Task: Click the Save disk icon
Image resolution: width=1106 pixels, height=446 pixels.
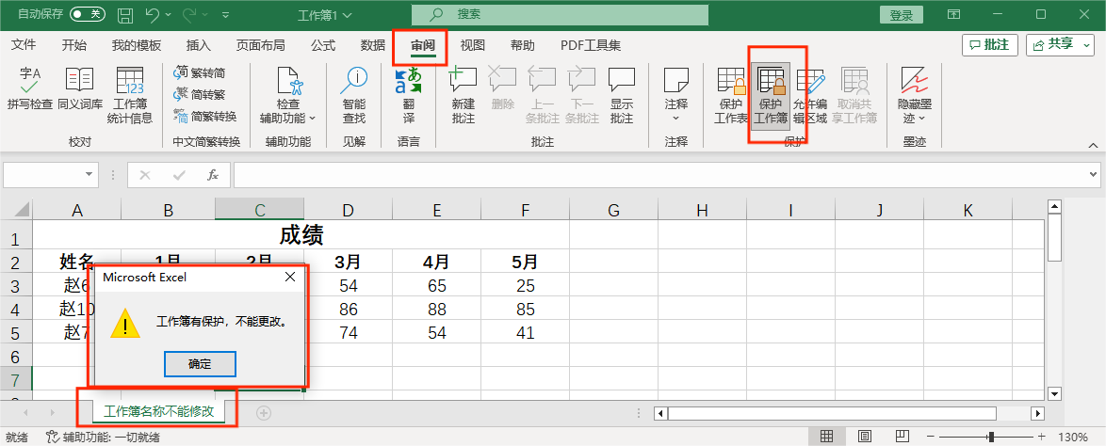Action: click(125, 14)
